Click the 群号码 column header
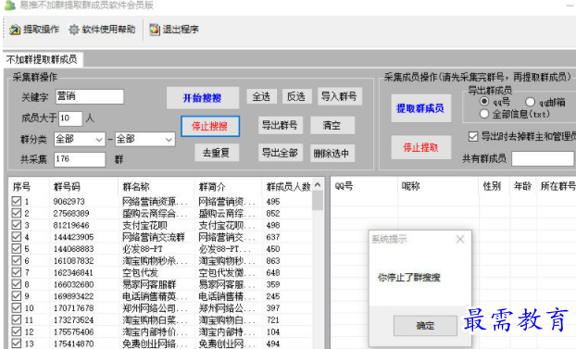The height and width of the screenshot is (349, 576). tap(67, 187)
